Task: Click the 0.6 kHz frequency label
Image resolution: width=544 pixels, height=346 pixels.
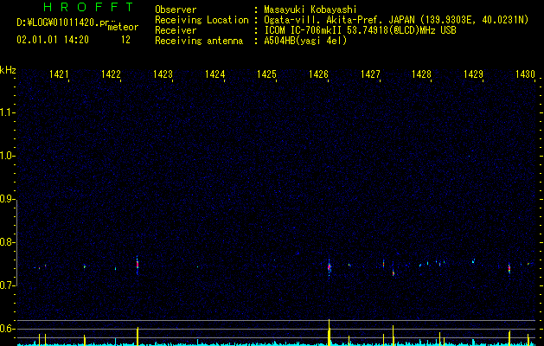Action: coord(7,329)
